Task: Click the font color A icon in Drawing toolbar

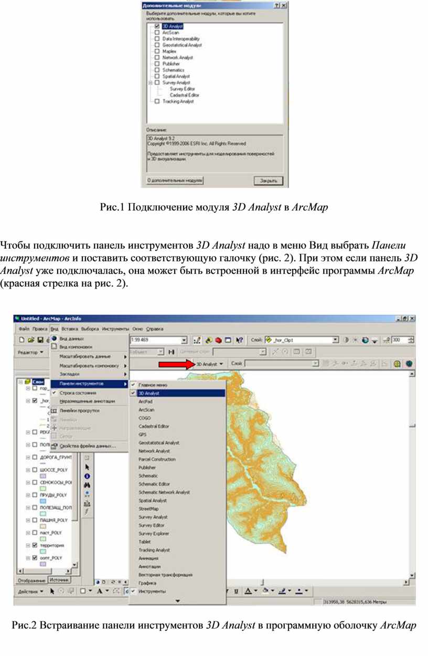Action: click(248, 591)
